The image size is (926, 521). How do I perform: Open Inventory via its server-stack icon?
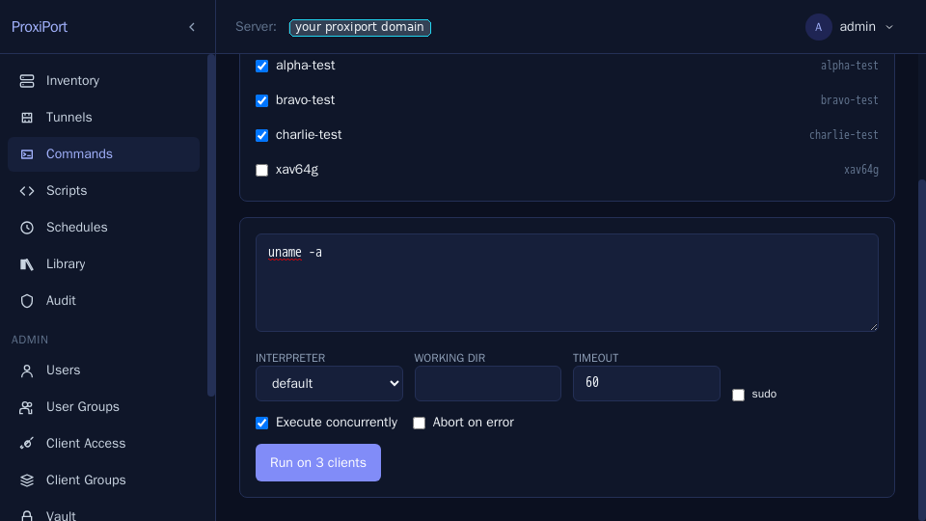point(27,81)
